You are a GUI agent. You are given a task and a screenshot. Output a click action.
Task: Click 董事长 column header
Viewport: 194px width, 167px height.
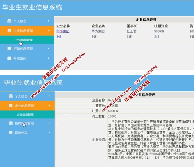[x=132, y=26]
